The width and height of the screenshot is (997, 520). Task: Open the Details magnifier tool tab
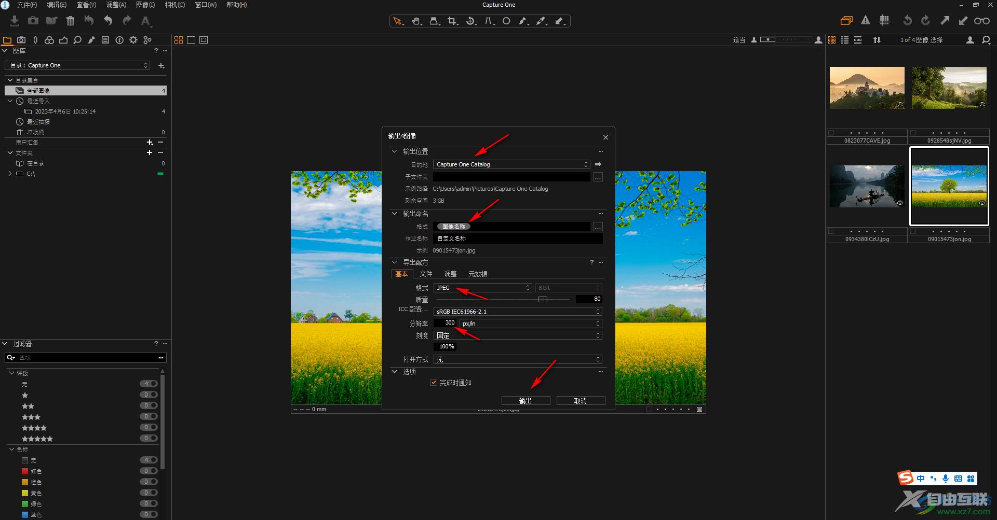tap(77, 40)
